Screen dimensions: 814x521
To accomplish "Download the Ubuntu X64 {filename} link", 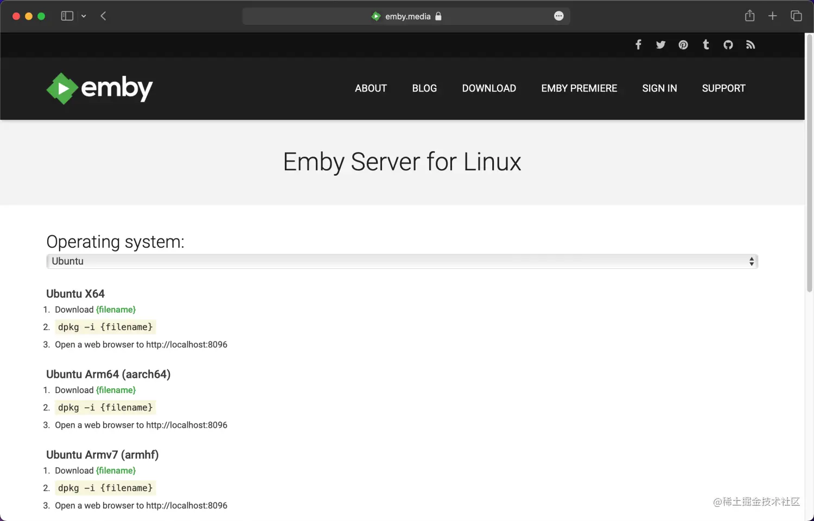I will point(116,310).
